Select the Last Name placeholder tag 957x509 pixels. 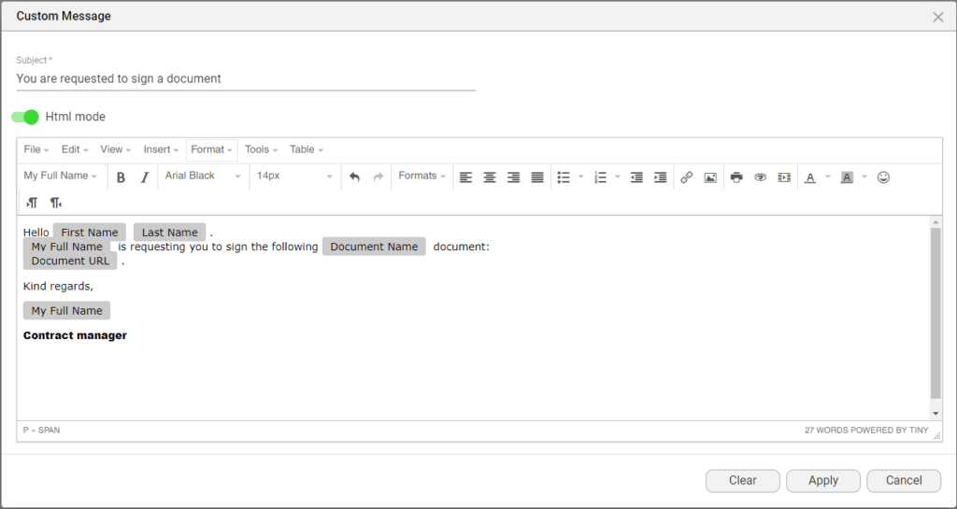[x=170, y=233]
